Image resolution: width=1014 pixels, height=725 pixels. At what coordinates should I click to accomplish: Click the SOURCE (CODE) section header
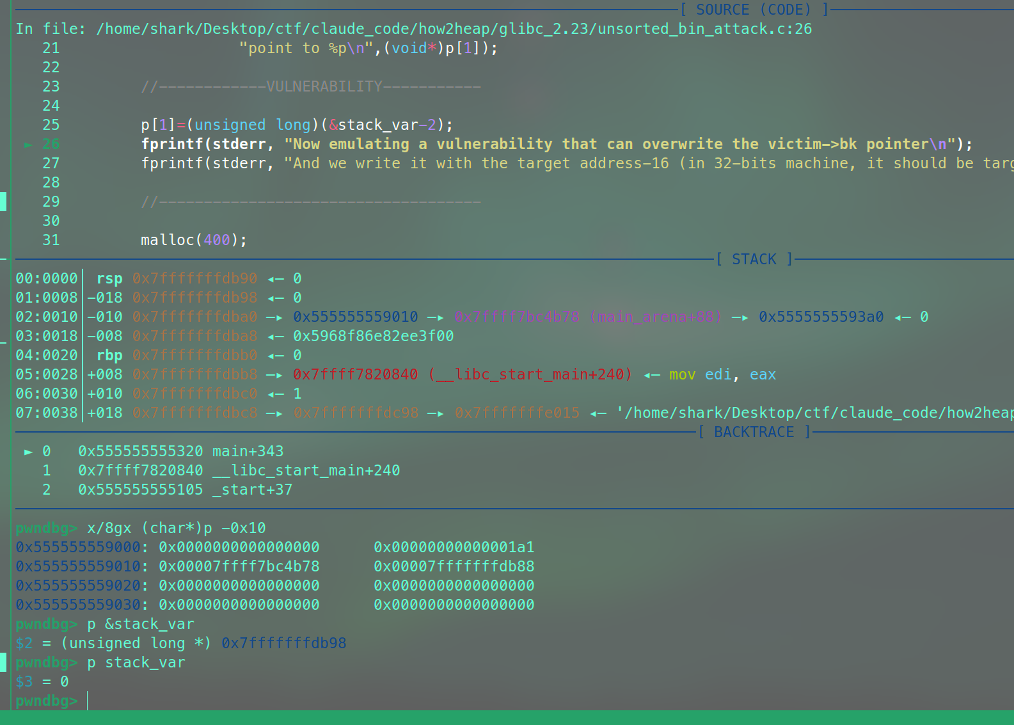754,10
